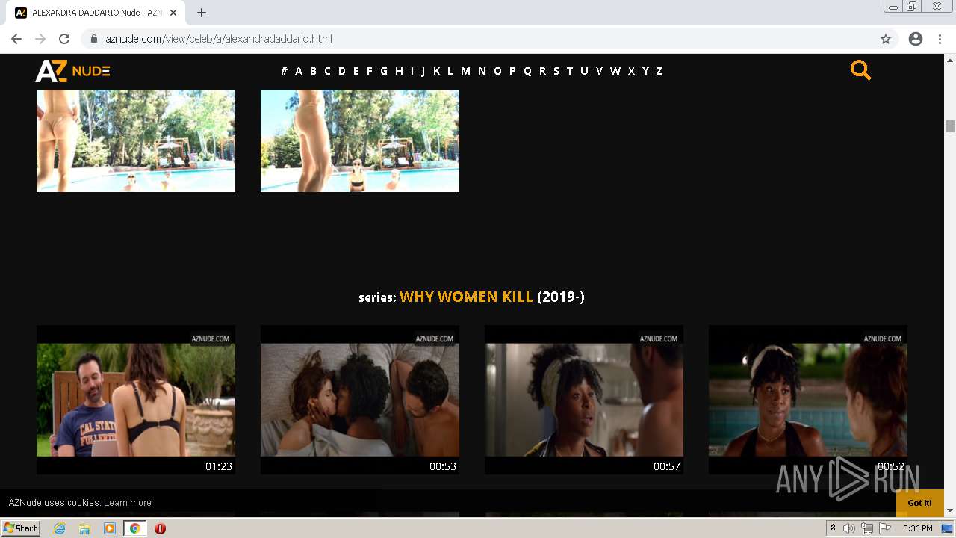Viewport: 956px width, 538px height.
Task: Click the site logo in the header
Action: coord(72,70)
